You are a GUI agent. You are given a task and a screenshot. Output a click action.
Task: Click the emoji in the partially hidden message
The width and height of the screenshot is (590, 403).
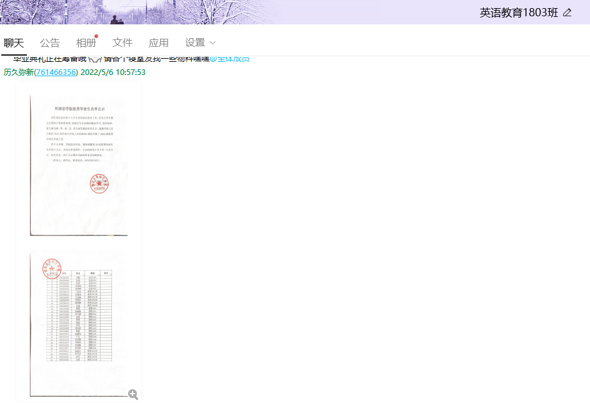[94, 59]
